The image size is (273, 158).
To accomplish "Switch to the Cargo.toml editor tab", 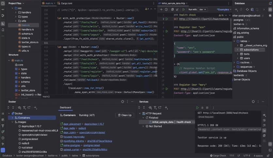I will click(x=65, y=3).
